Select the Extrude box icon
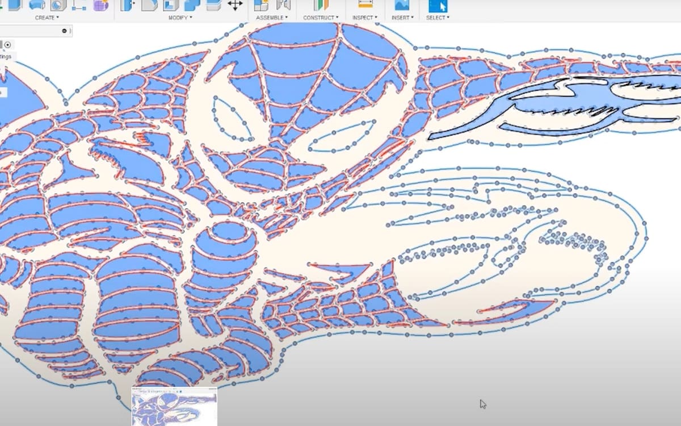681x426 pixels. (15, 5)
